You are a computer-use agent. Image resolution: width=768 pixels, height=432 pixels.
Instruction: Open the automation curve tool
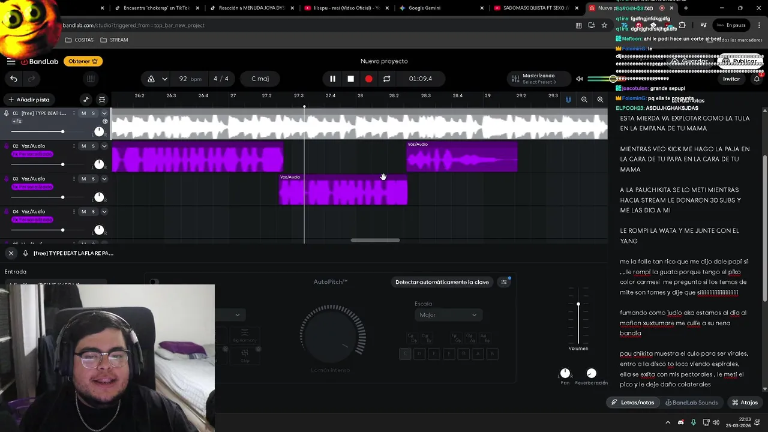point(86,100)
